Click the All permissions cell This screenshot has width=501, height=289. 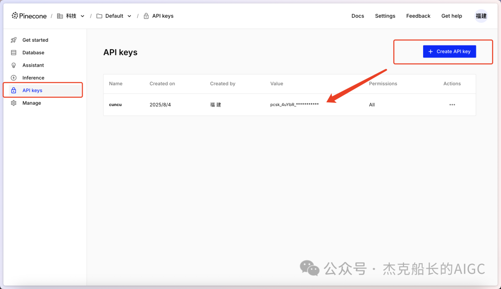click(x=372, y=105)
